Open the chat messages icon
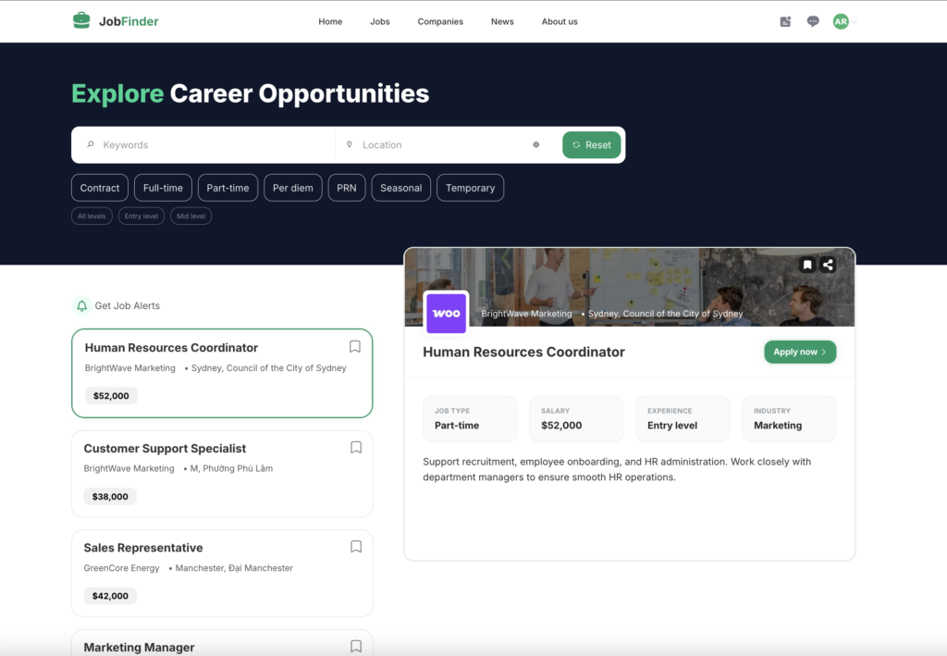Screen dimensions: 947x656 [813, 21]
